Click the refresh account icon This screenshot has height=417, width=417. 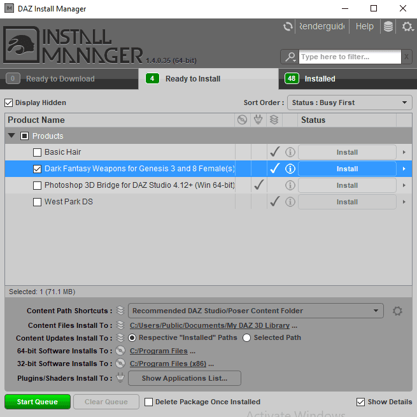[288, 26]
